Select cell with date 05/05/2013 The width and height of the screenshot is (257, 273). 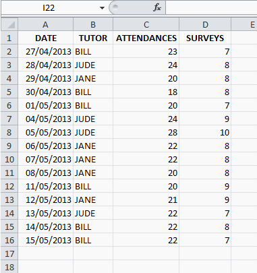(x=46, y=132)
